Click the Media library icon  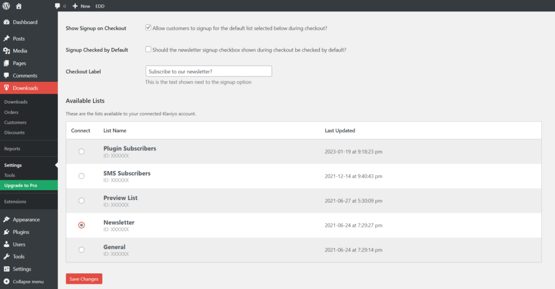(x=7, y=50)
